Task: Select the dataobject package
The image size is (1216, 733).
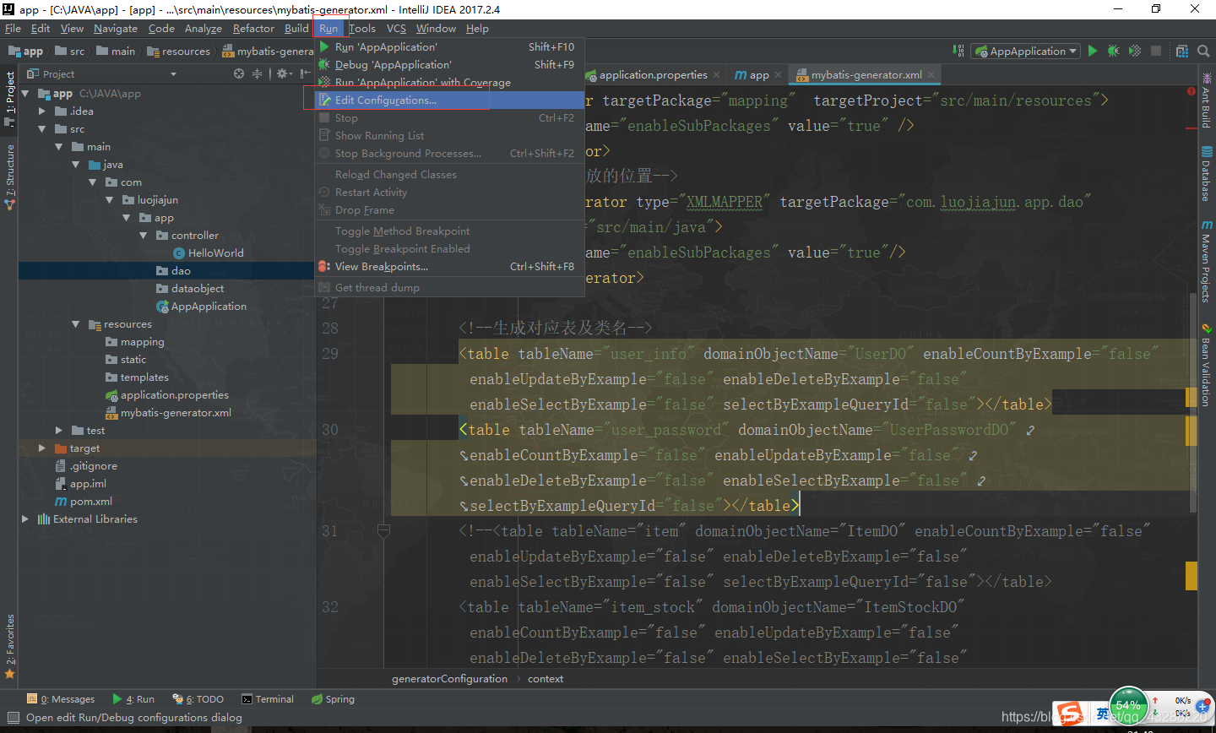Action: click(x=189, y=289)
